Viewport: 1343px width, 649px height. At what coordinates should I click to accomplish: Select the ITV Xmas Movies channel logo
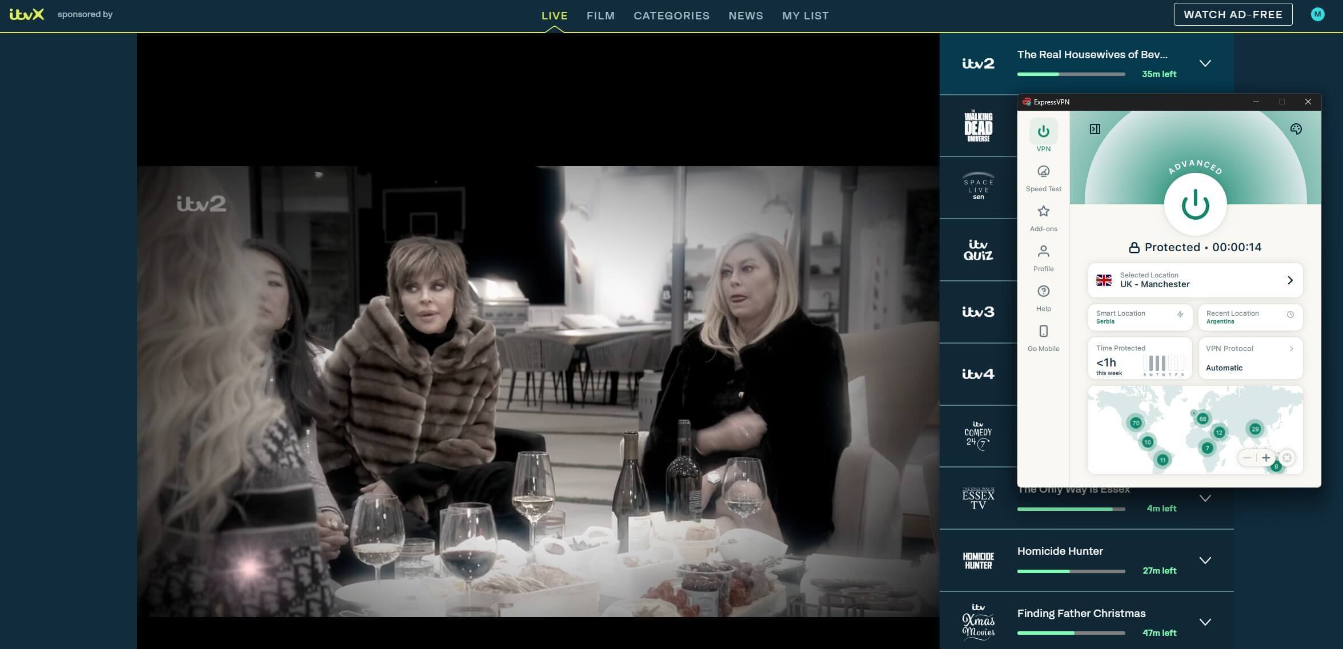pyautogui.click(x=978, y=621)
